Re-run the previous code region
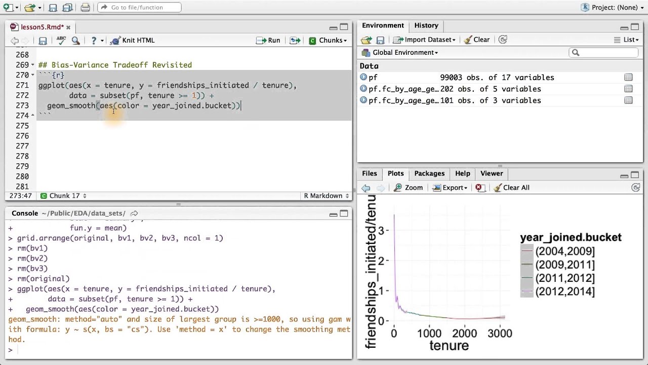The width and height of the screenshot is (648, 365). coord(295,41)
